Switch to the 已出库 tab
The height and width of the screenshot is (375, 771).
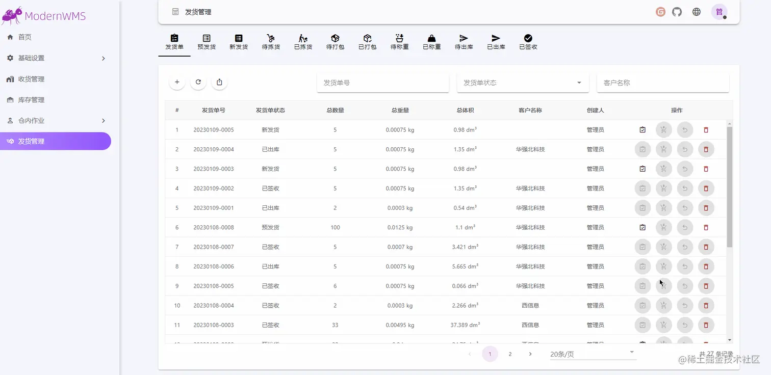click(496, 43)
